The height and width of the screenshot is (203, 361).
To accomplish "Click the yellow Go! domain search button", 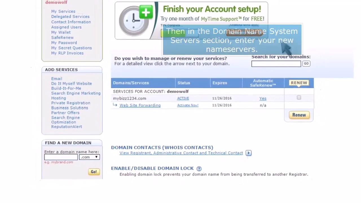I will point(94,172).
